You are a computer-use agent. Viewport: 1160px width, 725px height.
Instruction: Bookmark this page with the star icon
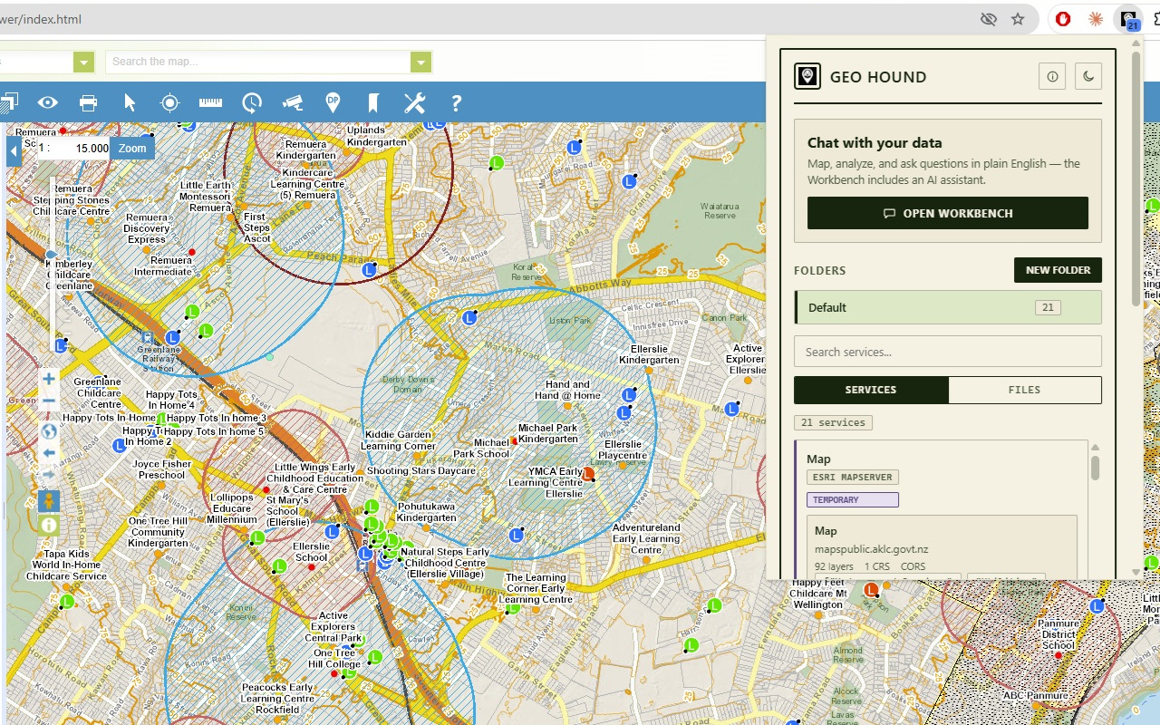click(1018, 19)
